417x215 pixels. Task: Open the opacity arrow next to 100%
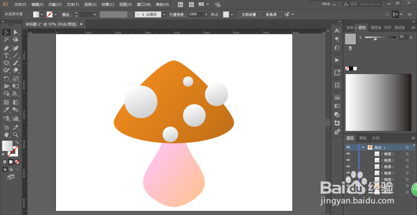tap(206, 15)
